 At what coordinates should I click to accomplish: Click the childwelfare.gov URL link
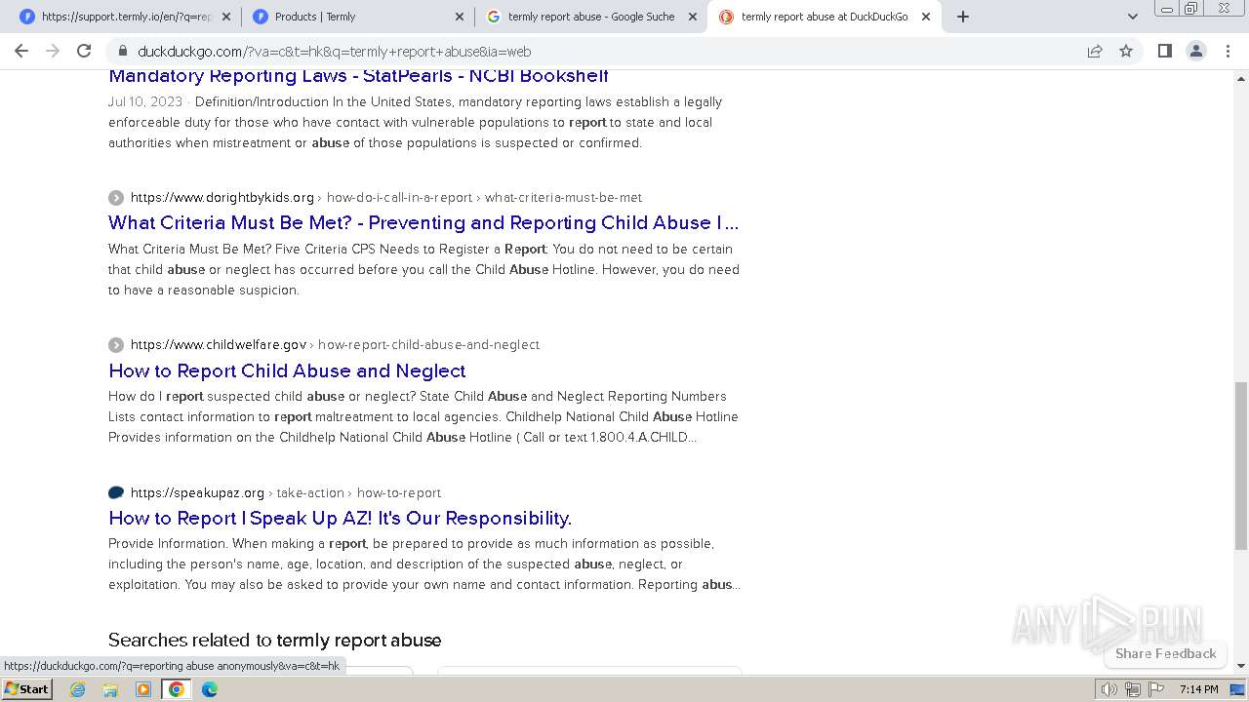pos(219,344)
